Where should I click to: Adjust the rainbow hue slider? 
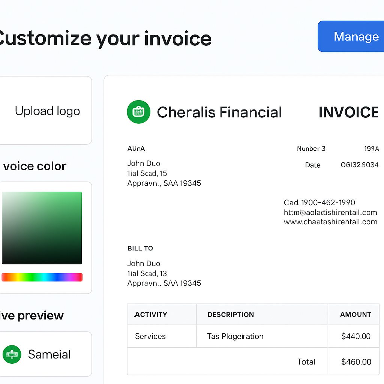(42, 277)
